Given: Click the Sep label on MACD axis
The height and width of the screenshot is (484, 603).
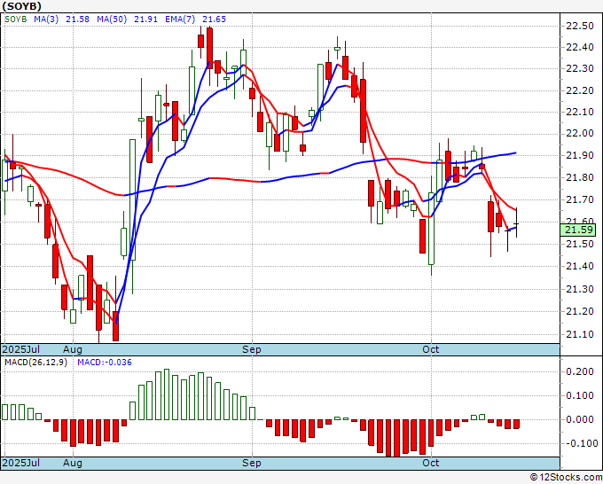Looking at the screenshot, I should [252, 463].
